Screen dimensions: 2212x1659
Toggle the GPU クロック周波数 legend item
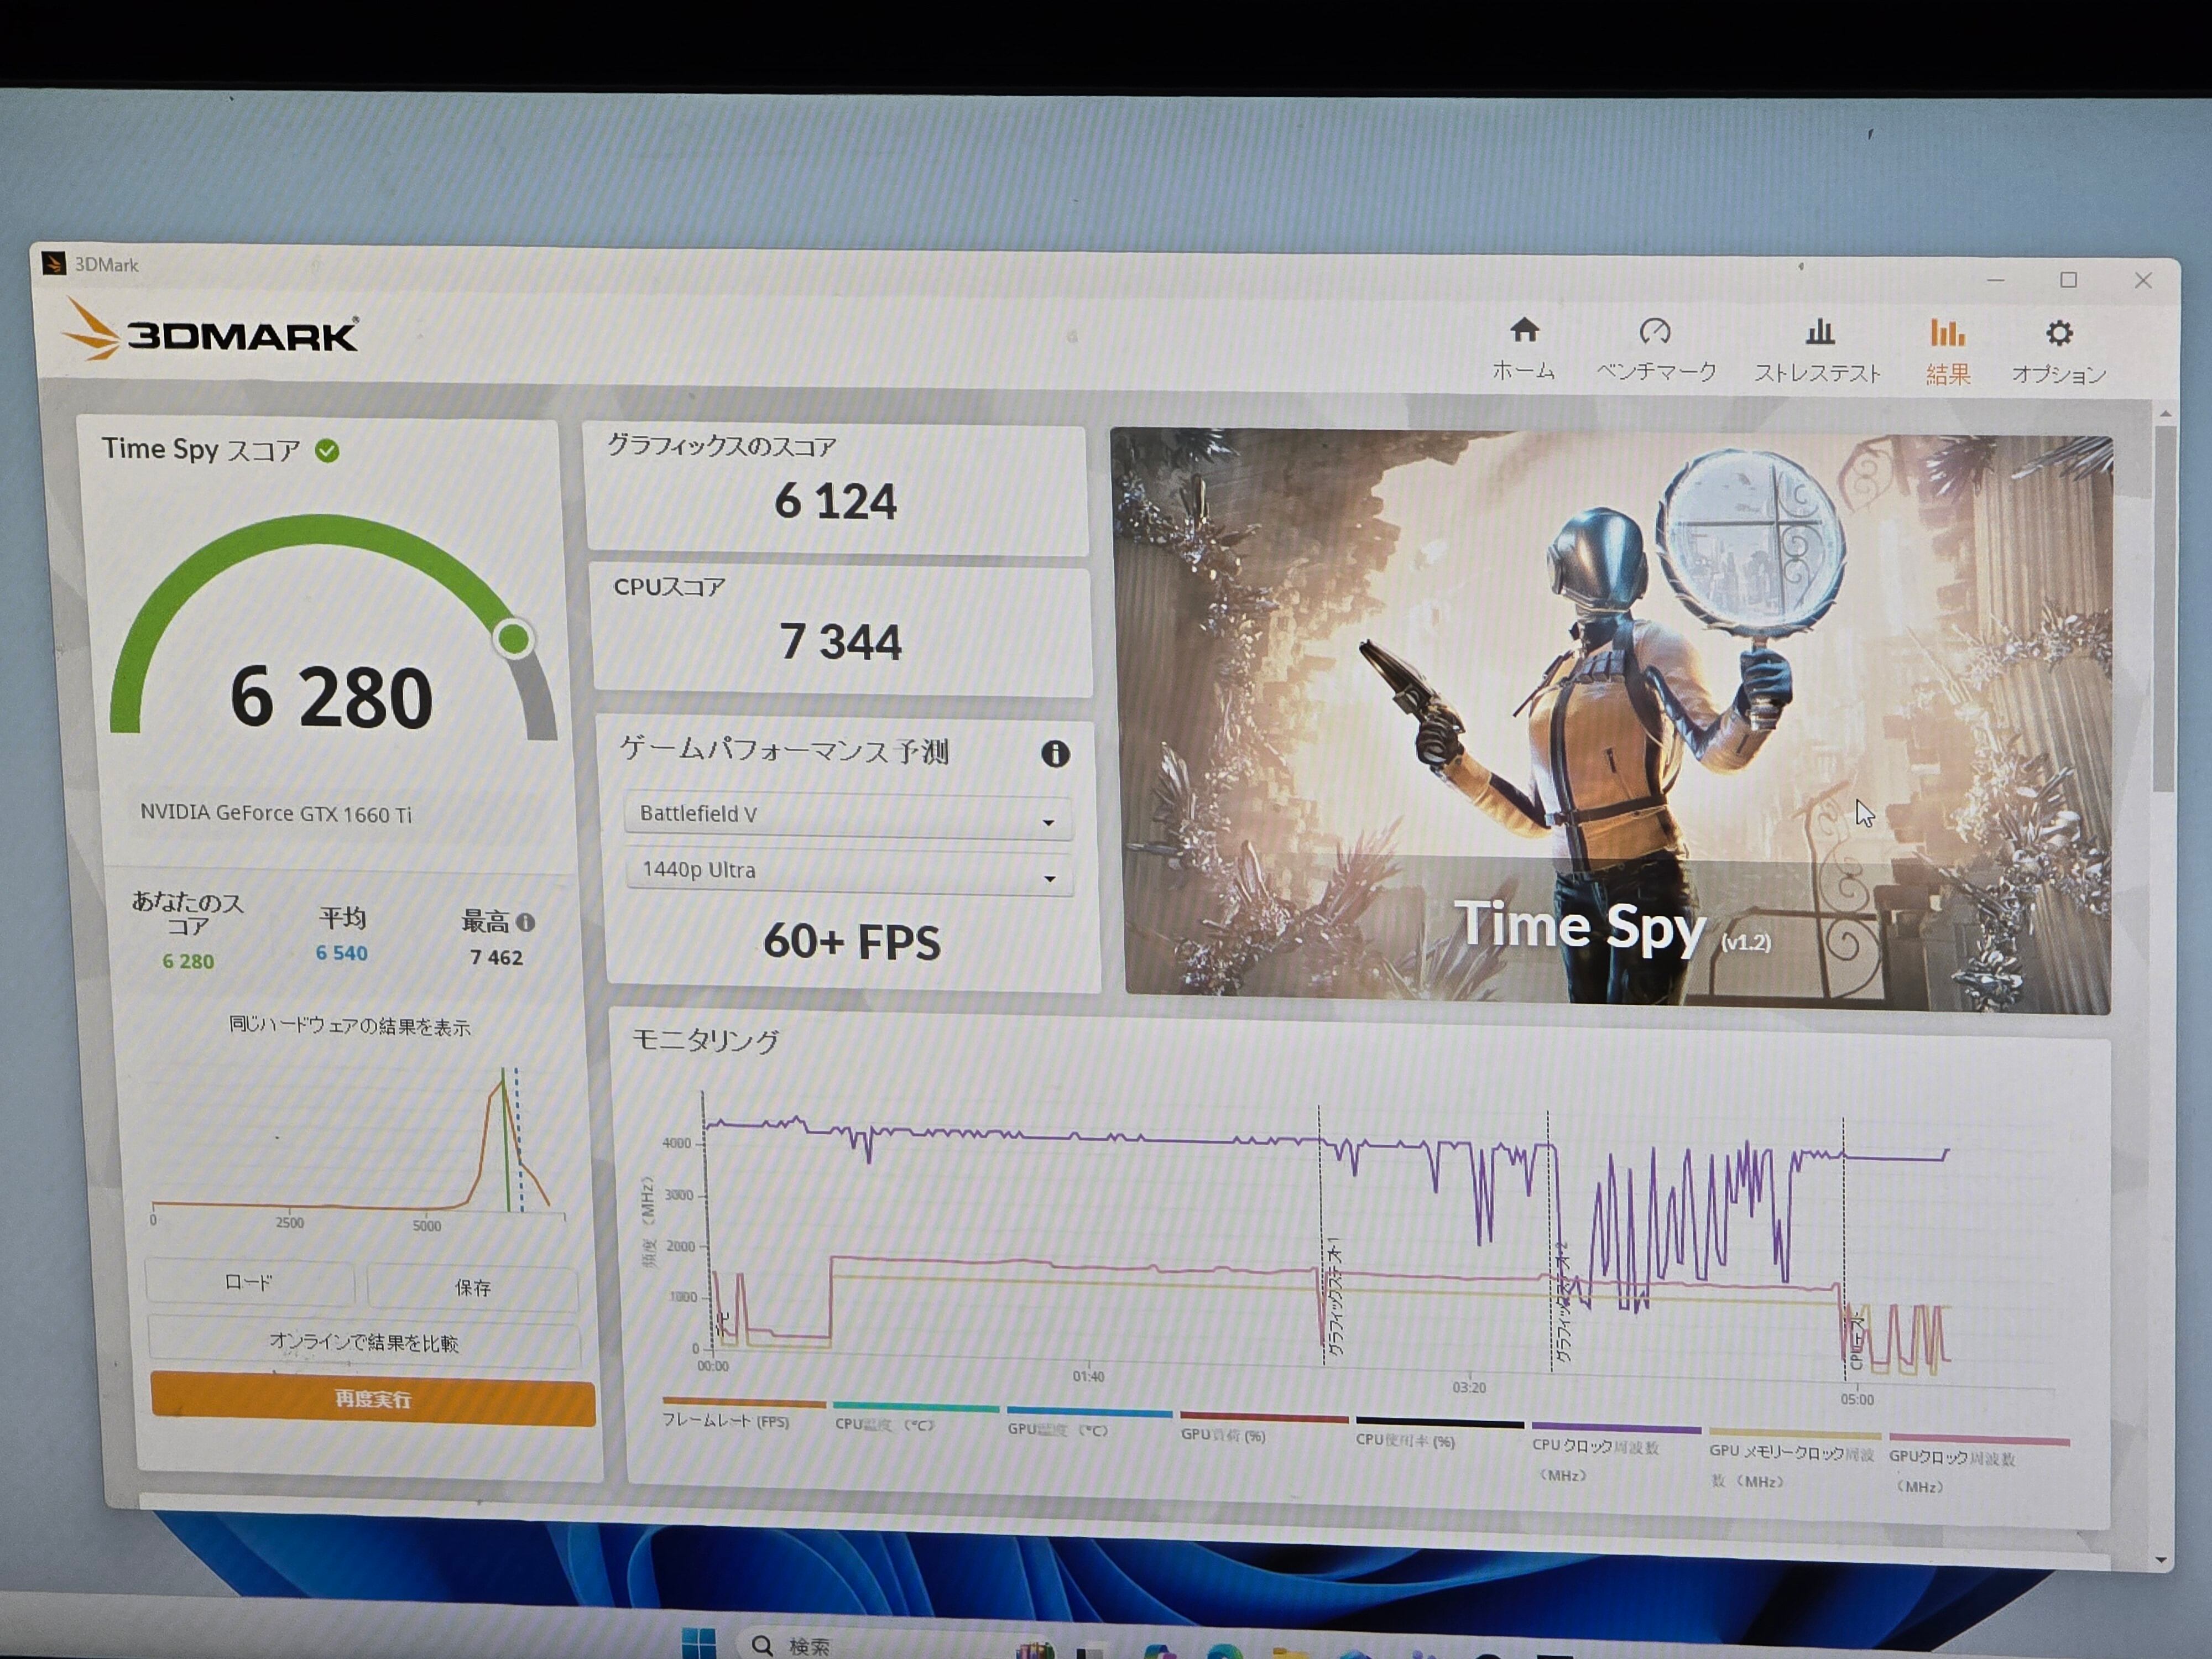(1951, 1458)
